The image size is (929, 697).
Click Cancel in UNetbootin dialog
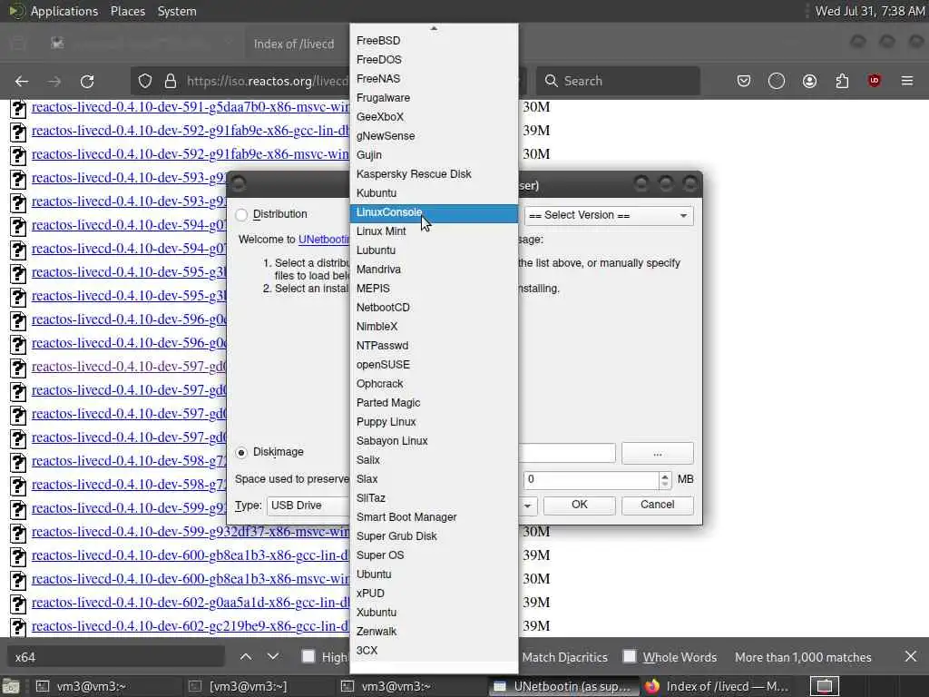point(657,505)
